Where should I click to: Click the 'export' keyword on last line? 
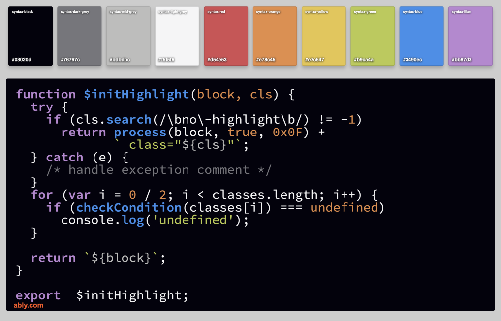click(38, 295)
